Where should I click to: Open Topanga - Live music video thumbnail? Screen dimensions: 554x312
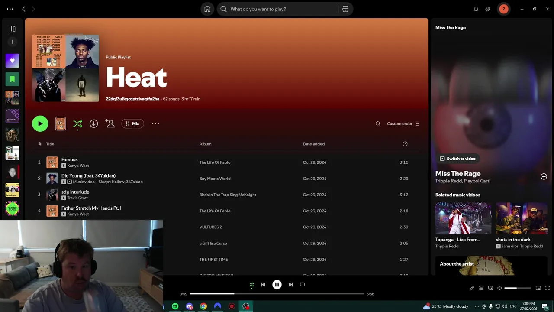[x=463, y=218]
